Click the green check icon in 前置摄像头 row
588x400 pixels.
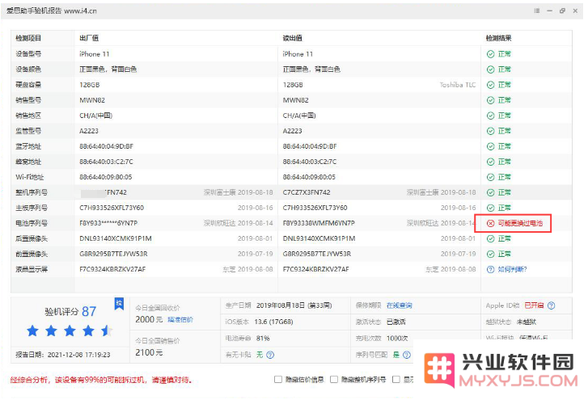490,254
